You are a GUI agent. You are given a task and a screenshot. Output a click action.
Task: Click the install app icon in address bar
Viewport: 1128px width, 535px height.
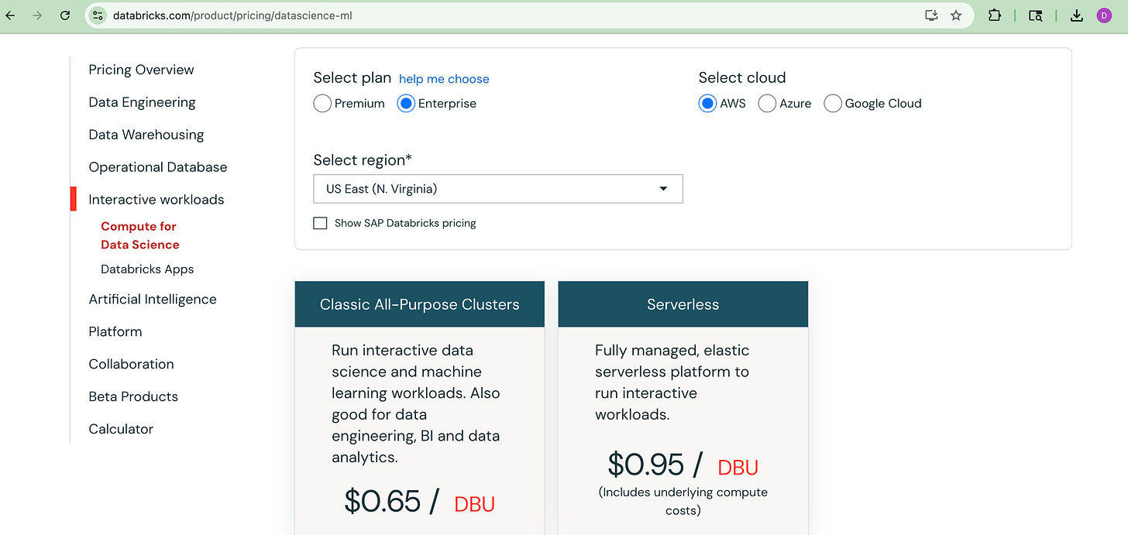931,15
